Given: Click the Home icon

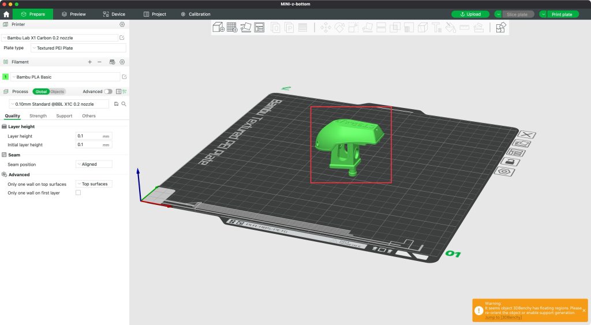Looking at the screenshot, I should (6, 14).
